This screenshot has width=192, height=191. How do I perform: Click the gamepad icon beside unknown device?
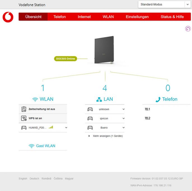click(90, 109)
